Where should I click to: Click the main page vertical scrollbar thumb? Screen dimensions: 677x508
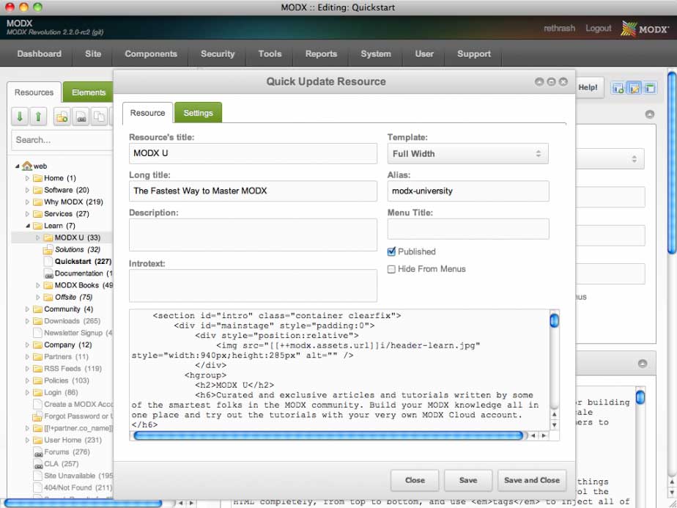coord(673,163)
